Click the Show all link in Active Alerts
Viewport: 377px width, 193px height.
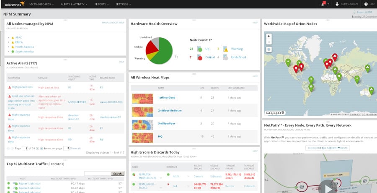coord(75,149)
